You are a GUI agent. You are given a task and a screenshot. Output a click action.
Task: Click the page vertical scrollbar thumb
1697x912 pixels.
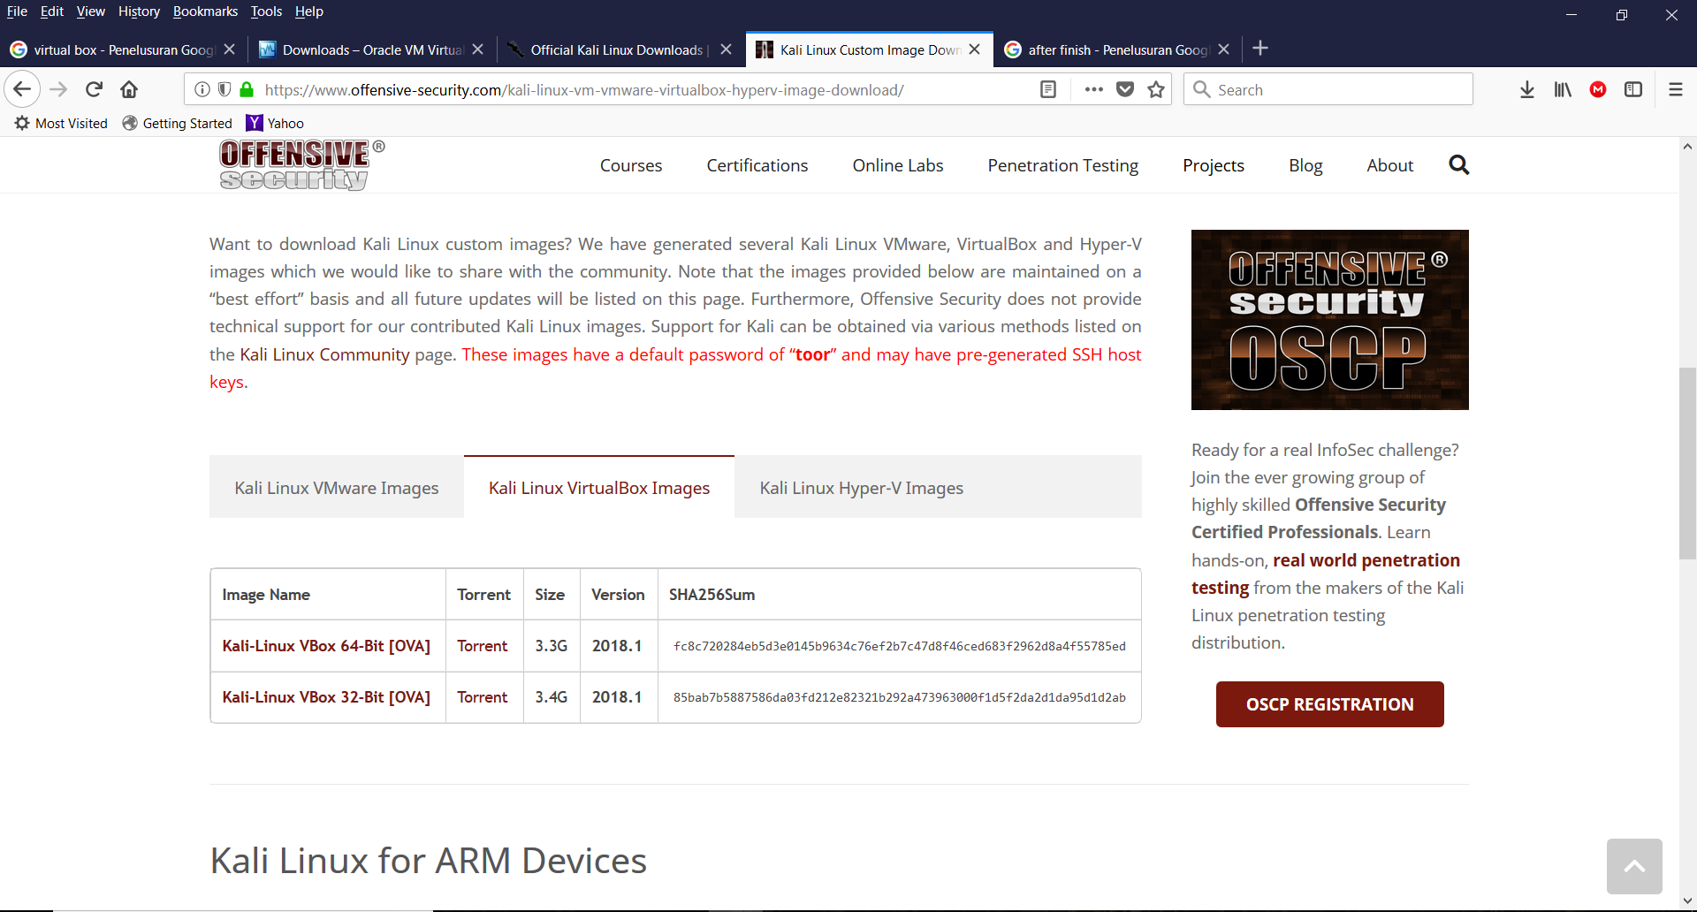point(1687,463)
